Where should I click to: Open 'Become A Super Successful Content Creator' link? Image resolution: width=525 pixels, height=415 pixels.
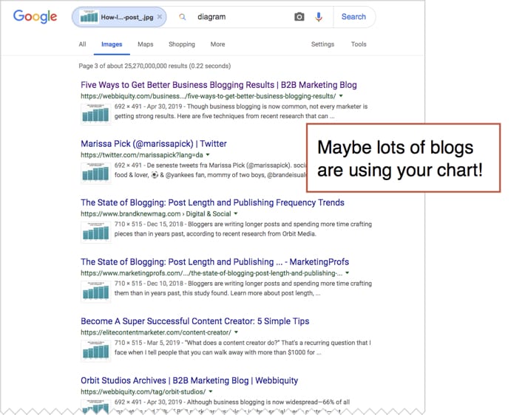[x=195, y=321]
